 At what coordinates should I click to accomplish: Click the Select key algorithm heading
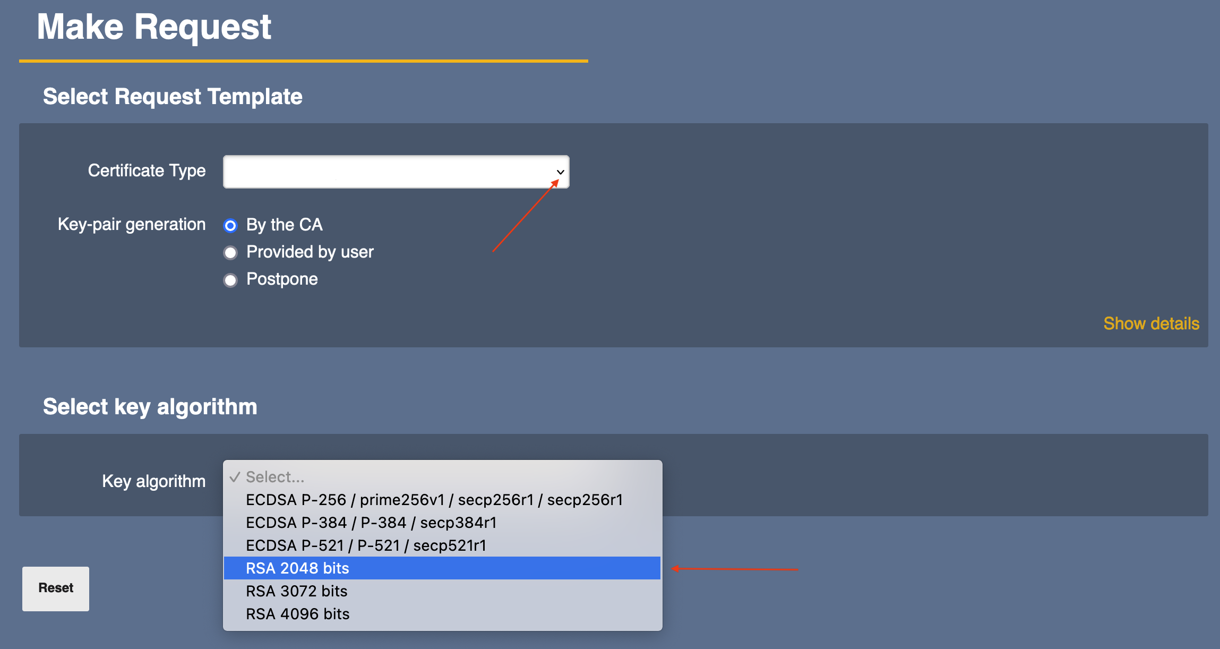point(150,407)
